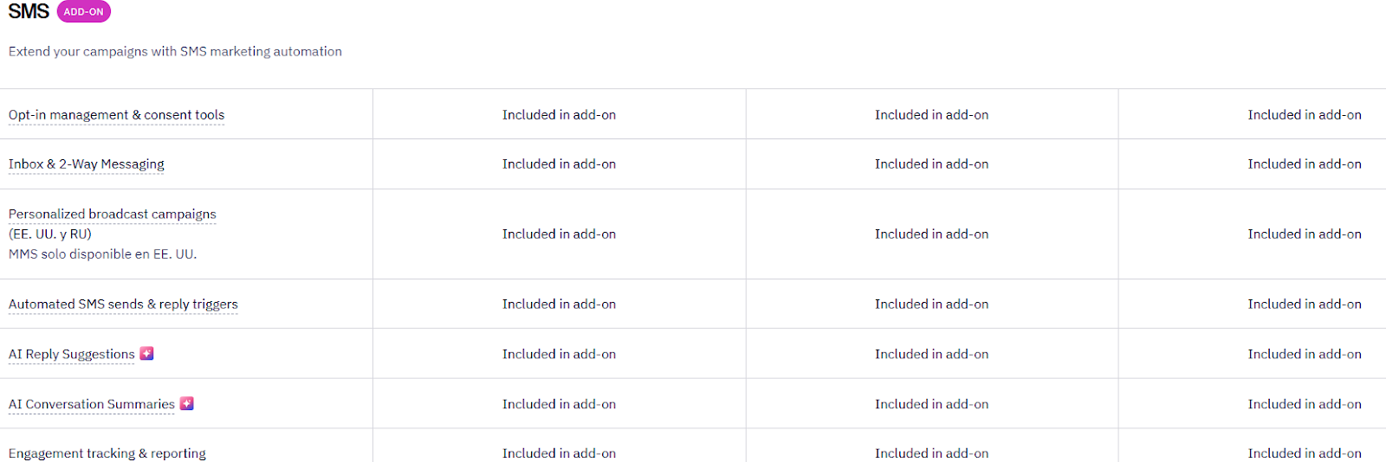Viewport: 1386px width, 462px height.
Task: Click Engagement tracking & reporting feature
Action: (107, 453)
